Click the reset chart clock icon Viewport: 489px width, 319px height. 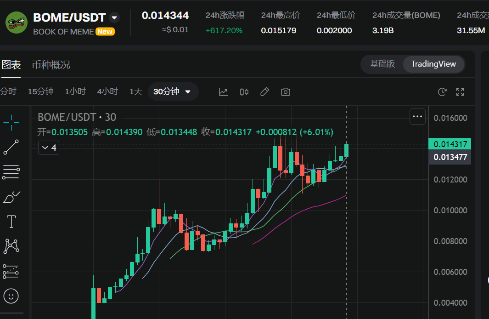click(442, 92)
